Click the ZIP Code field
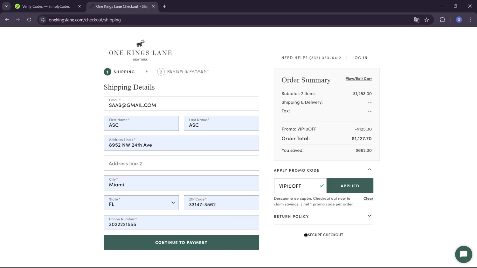Viewport: 477px width, 268px height. point(221,203)
